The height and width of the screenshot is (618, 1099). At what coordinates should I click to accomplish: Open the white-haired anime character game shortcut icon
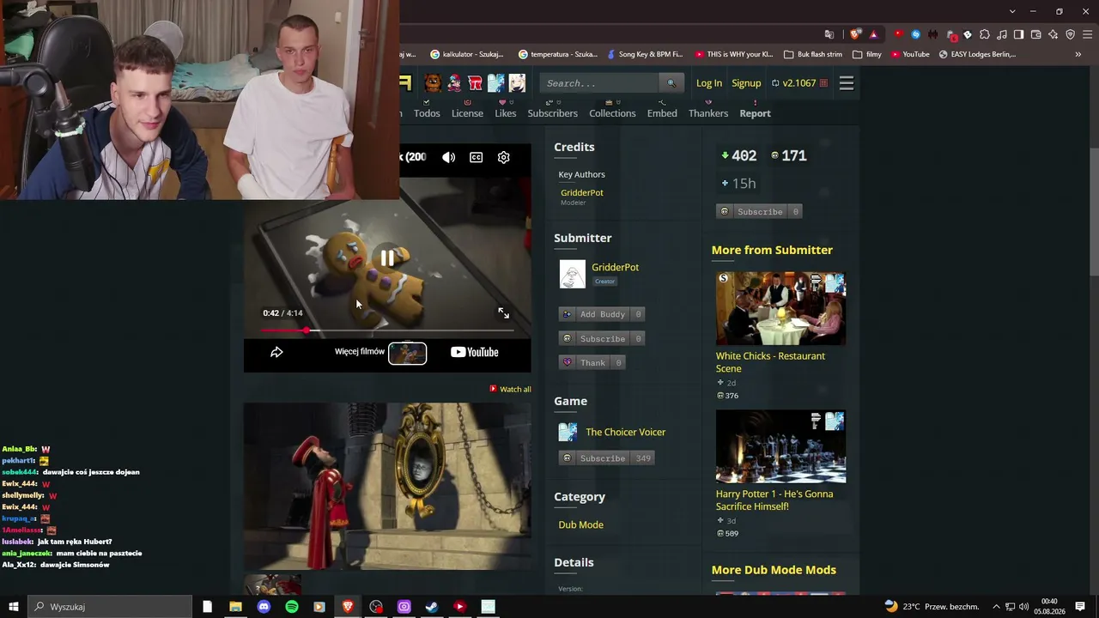coord(517,83)
